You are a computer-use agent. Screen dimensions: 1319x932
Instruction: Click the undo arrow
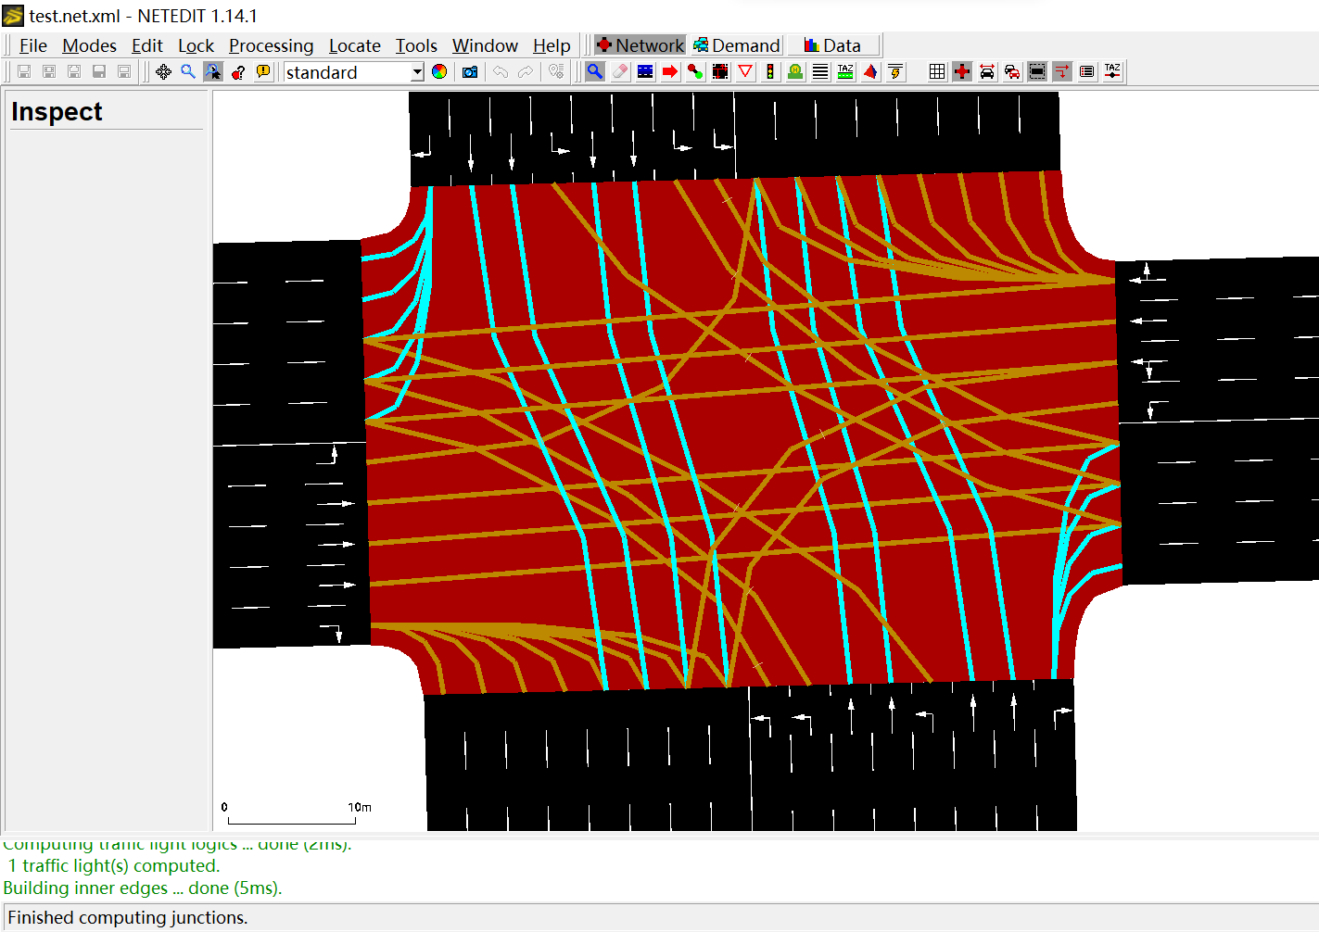click(x=501, y=71)
